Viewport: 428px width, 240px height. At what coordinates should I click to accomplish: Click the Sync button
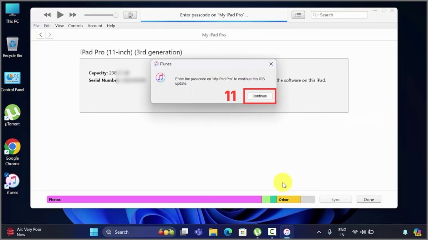click(336, 199)
